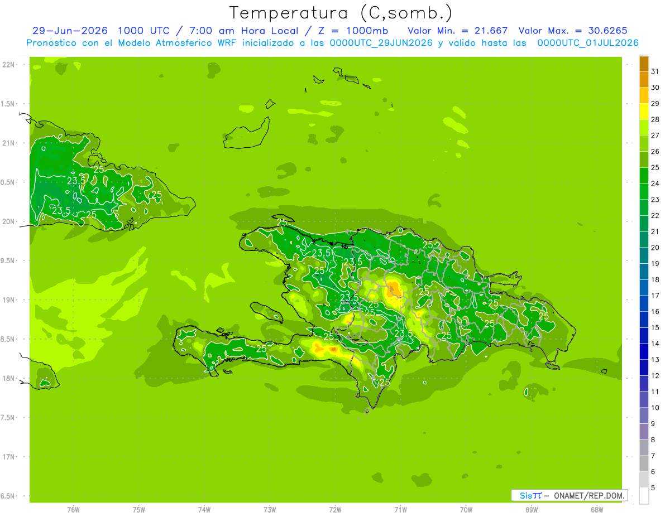This screenshot has height=517, width=670.
Task: Click the '18N' latitude axis label
Action: [9, 378]
